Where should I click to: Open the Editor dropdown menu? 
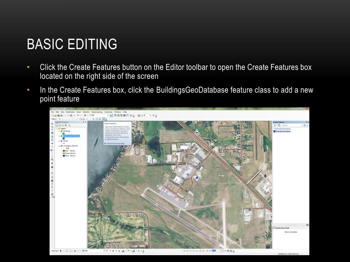(54, 119)
